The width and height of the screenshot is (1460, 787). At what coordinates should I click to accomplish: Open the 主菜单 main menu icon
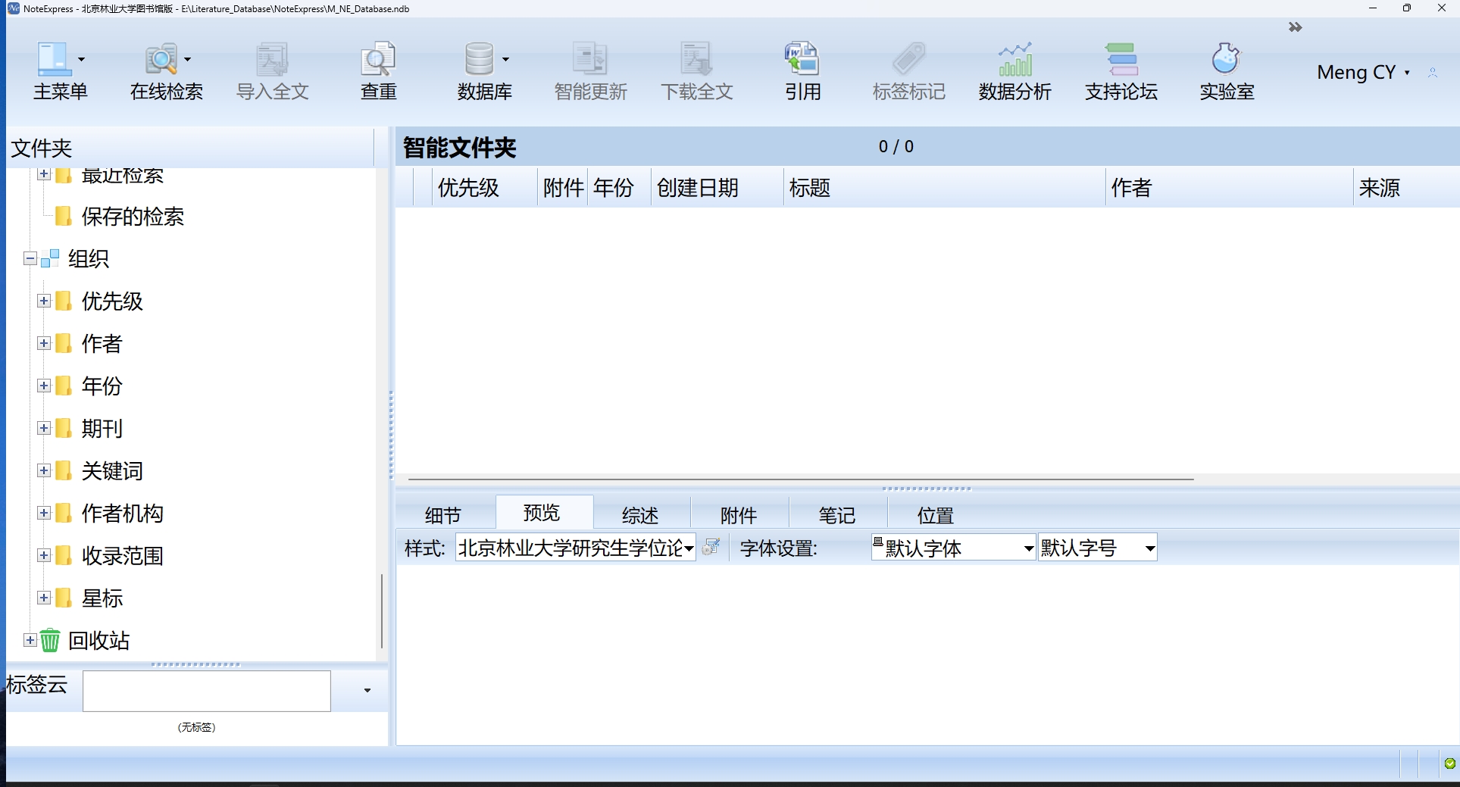[55, 59]
